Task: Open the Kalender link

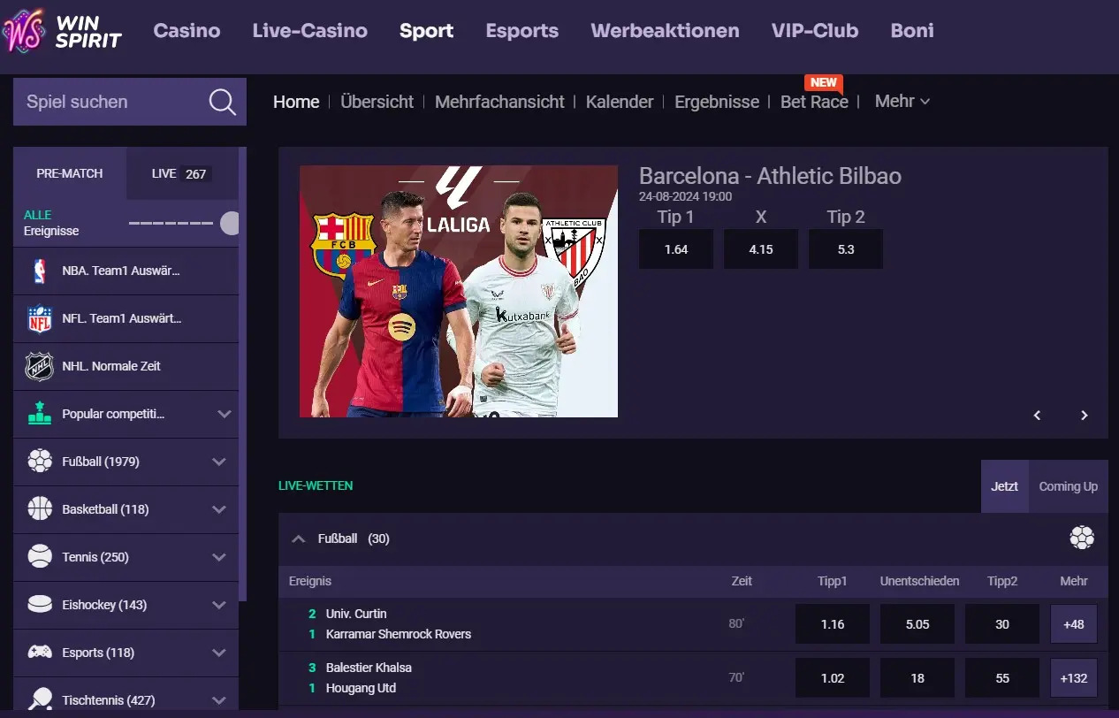Action: [x=620, y=102]
